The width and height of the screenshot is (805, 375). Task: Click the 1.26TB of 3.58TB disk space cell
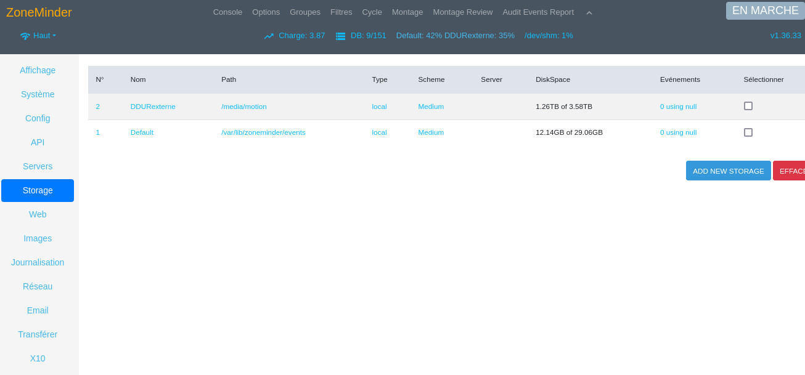[x=564, y=107]
